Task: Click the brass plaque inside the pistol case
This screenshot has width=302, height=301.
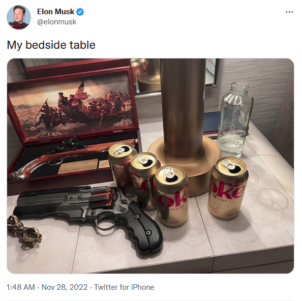Action: 78,166
